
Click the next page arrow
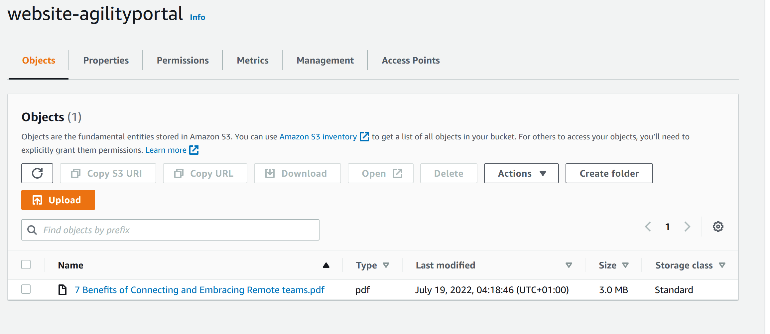point(687,227)
